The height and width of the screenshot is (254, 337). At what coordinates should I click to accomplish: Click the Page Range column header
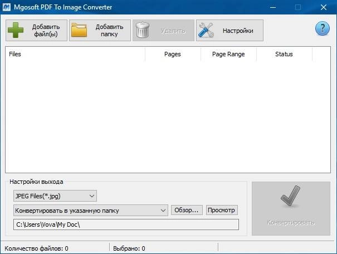(228, 54)
